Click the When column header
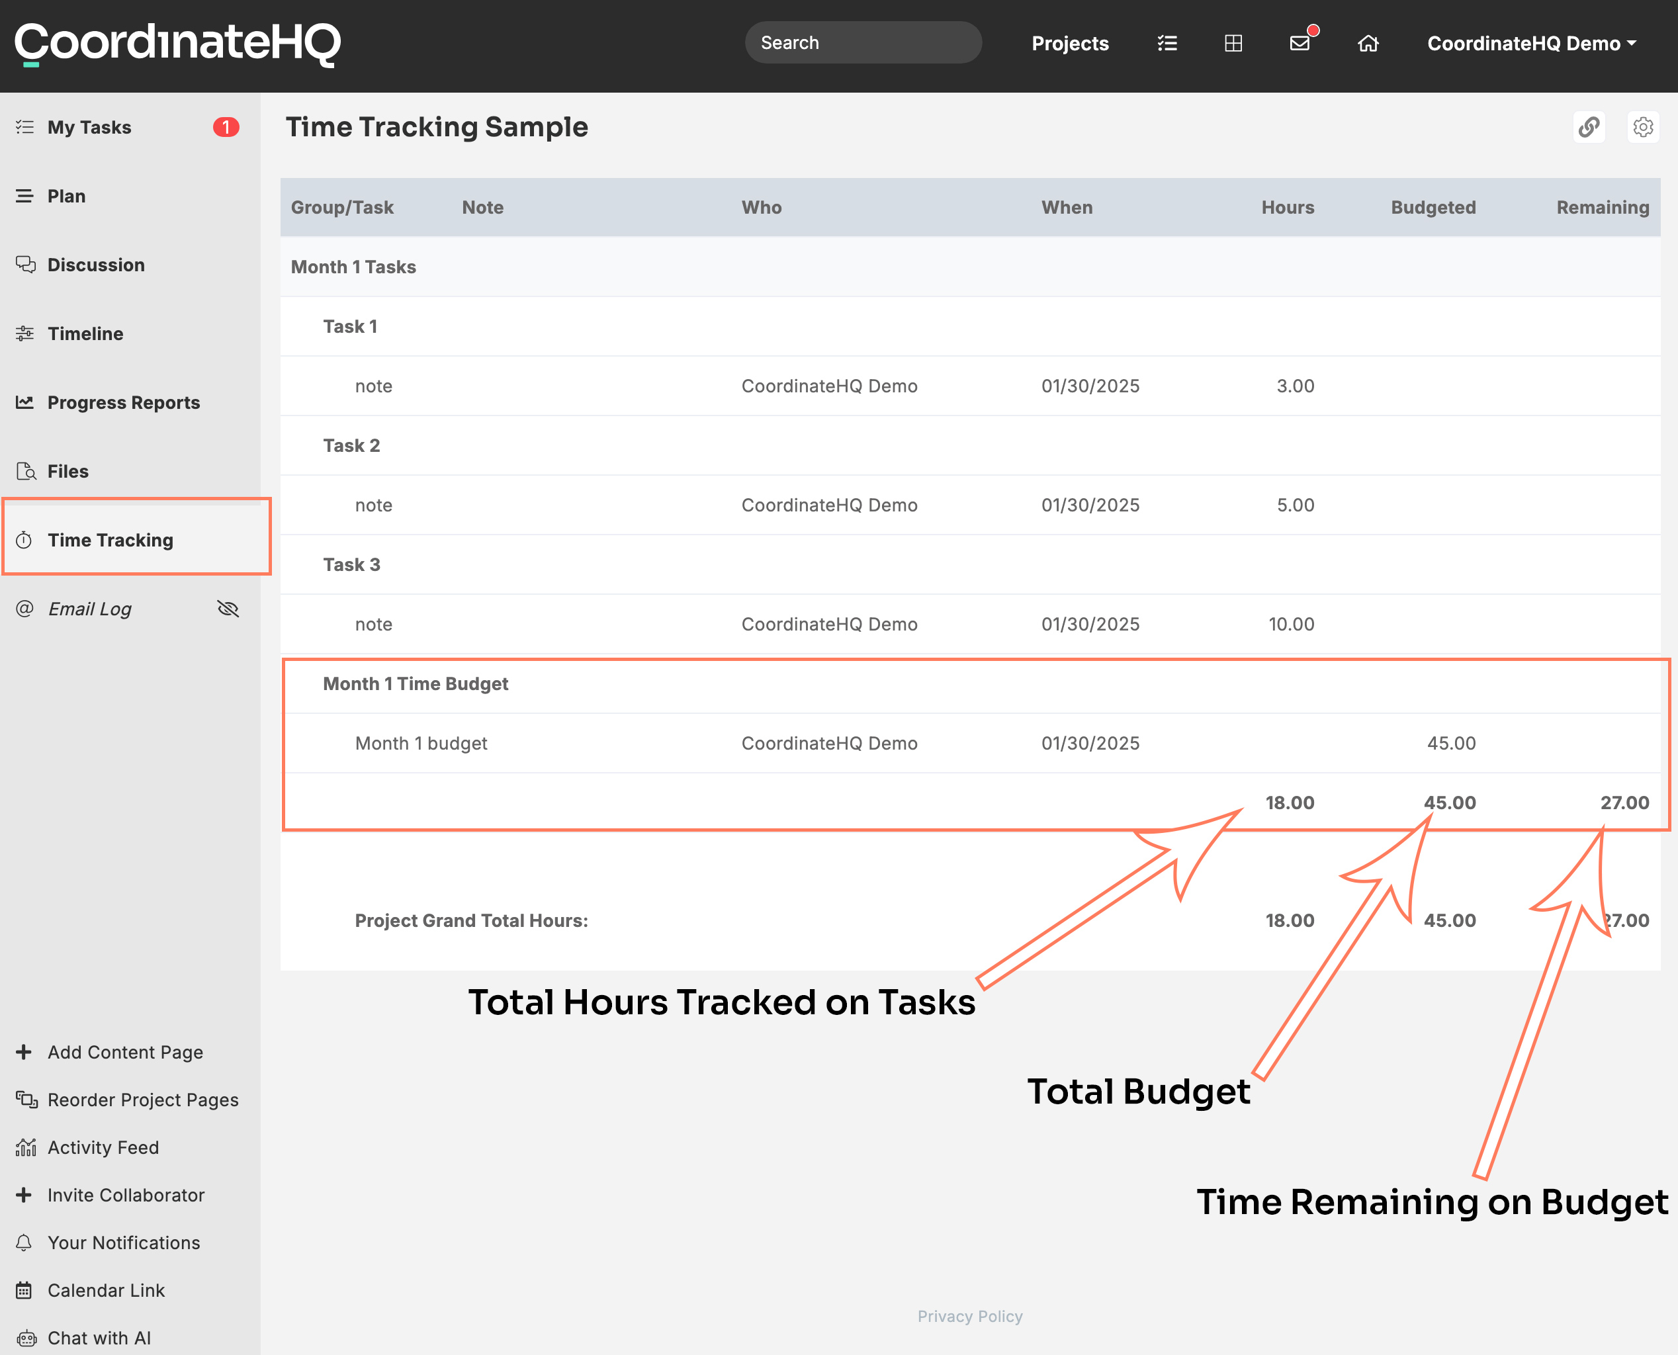 1066,207
